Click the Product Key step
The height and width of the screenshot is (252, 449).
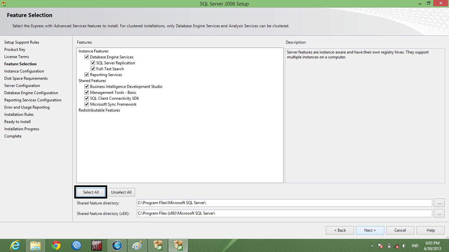click(15, 50)
